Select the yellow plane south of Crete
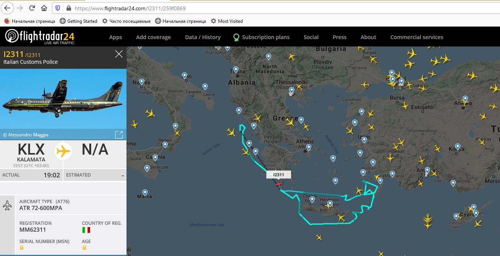 pos(318,238)
